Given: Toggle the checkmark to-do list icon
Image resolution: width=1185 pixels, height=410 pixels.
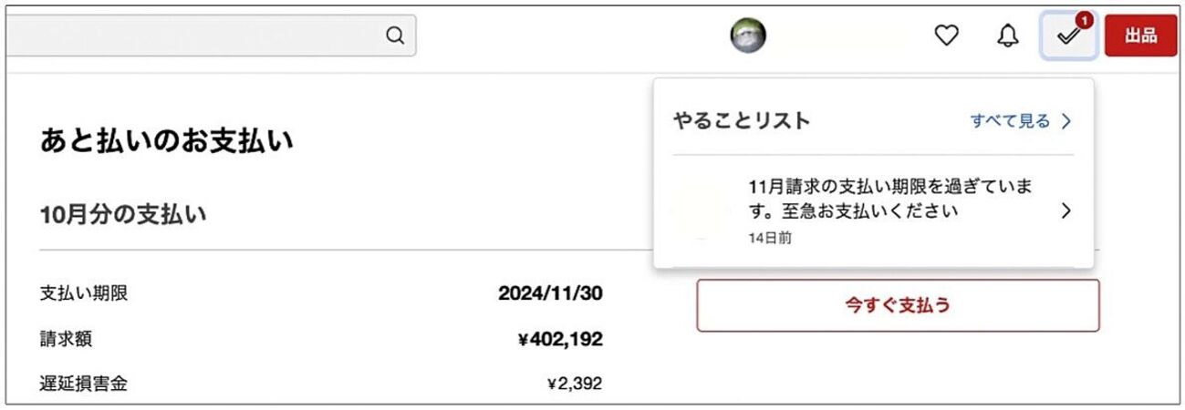Looking at the screenshot, I should [x=1067, y=36].
